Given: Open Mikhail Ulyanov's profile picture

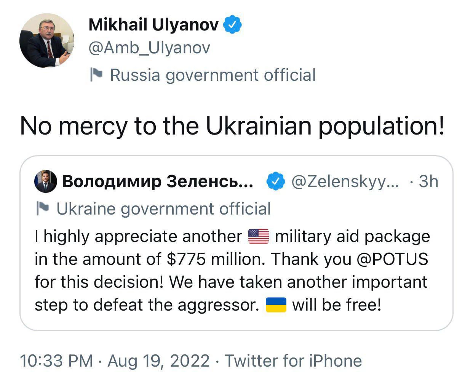Looking at the screenshot, I should coord(47,41).
